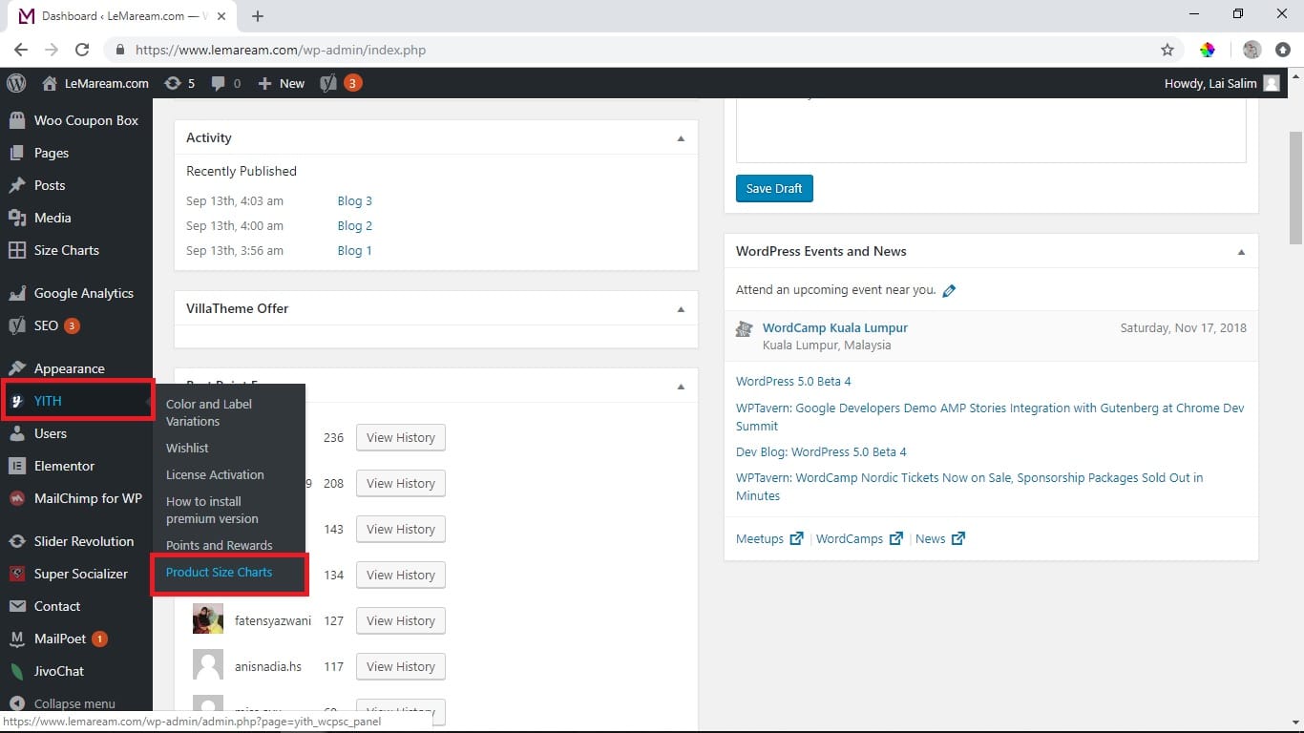The image size is (1304, 733).
Task: Choose Wishlist in YITH submenu
Action: coord(187,448)
